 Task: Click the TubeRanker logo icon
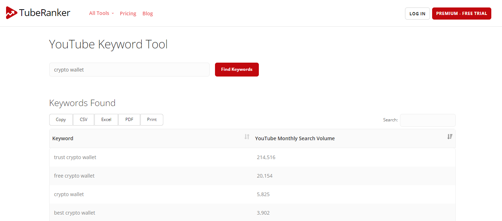click(x=11, y=13)
